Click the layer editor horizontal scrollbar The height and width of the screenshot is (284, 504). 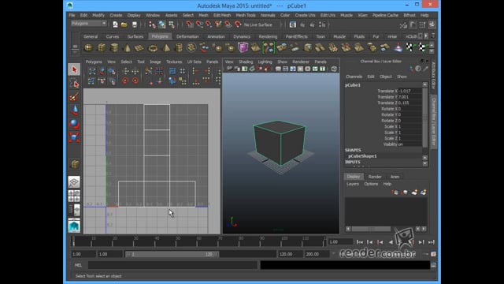371,229
